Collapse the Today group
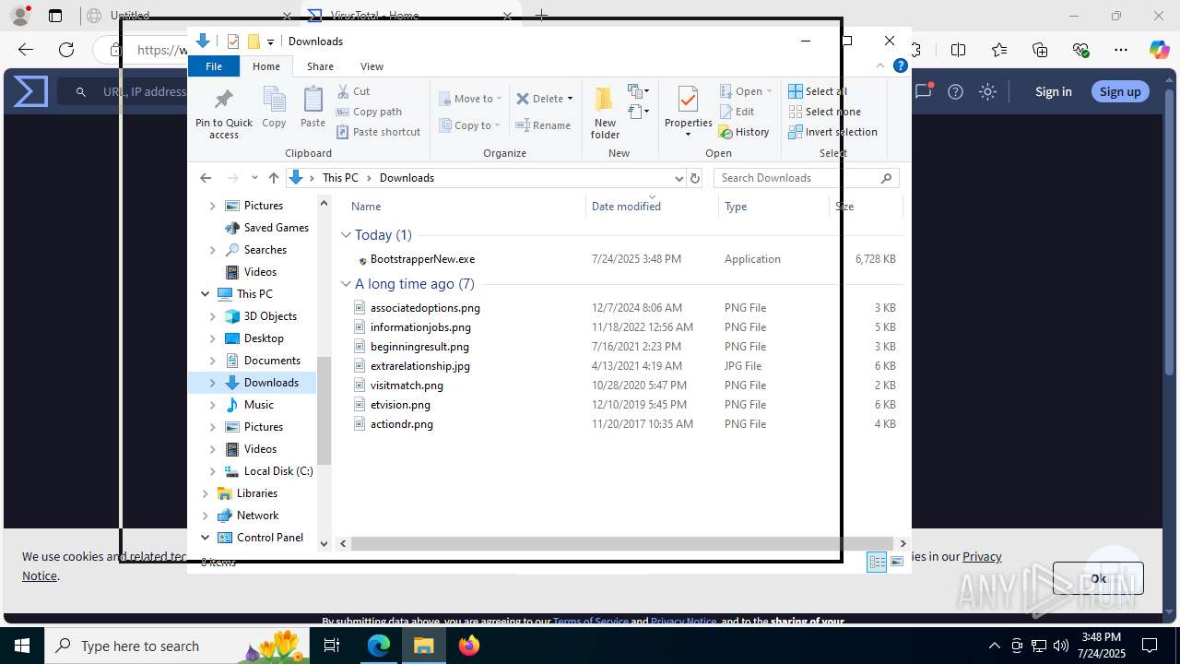 [x=346, y=235]
